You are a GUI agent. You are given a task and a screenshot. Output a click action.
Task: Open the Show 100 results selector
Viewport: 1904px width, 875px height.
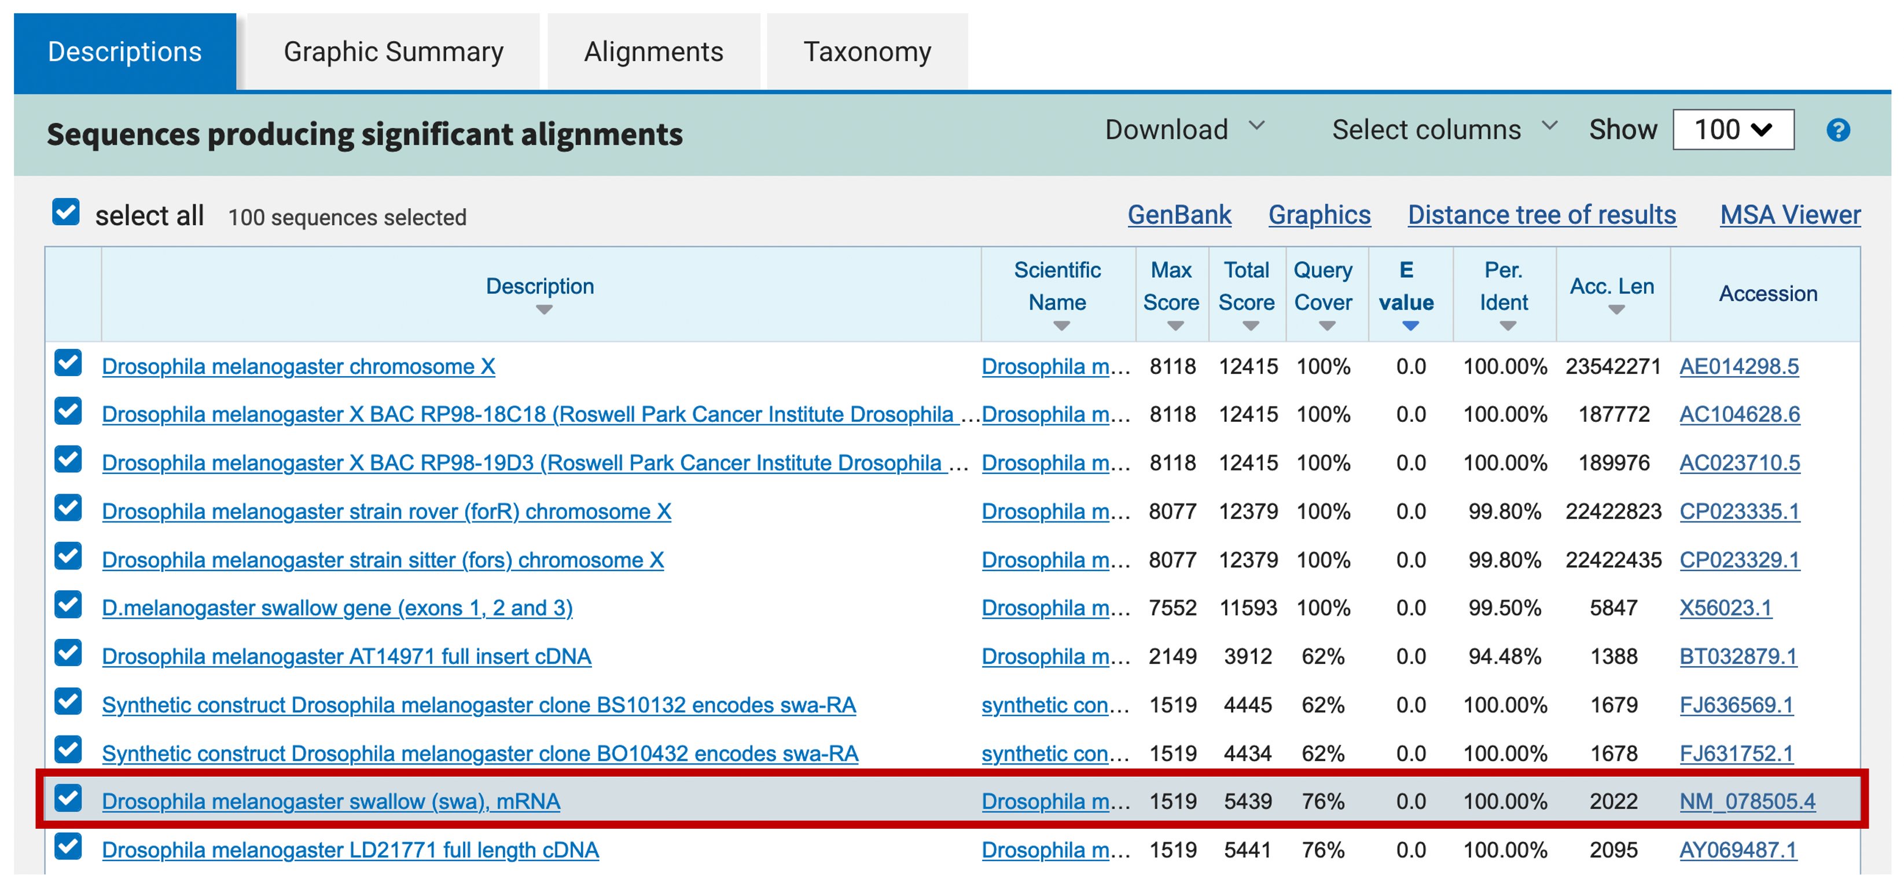[x=1733, y=130]
